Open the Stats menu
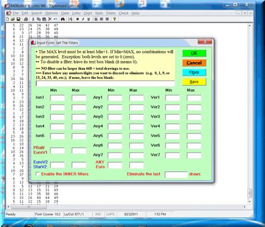Screen dimensions: 265x227 [x=99, y=13]
